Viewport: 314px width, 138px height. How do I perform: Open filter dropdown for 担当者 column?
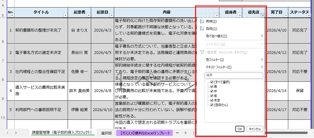point(239,16)
